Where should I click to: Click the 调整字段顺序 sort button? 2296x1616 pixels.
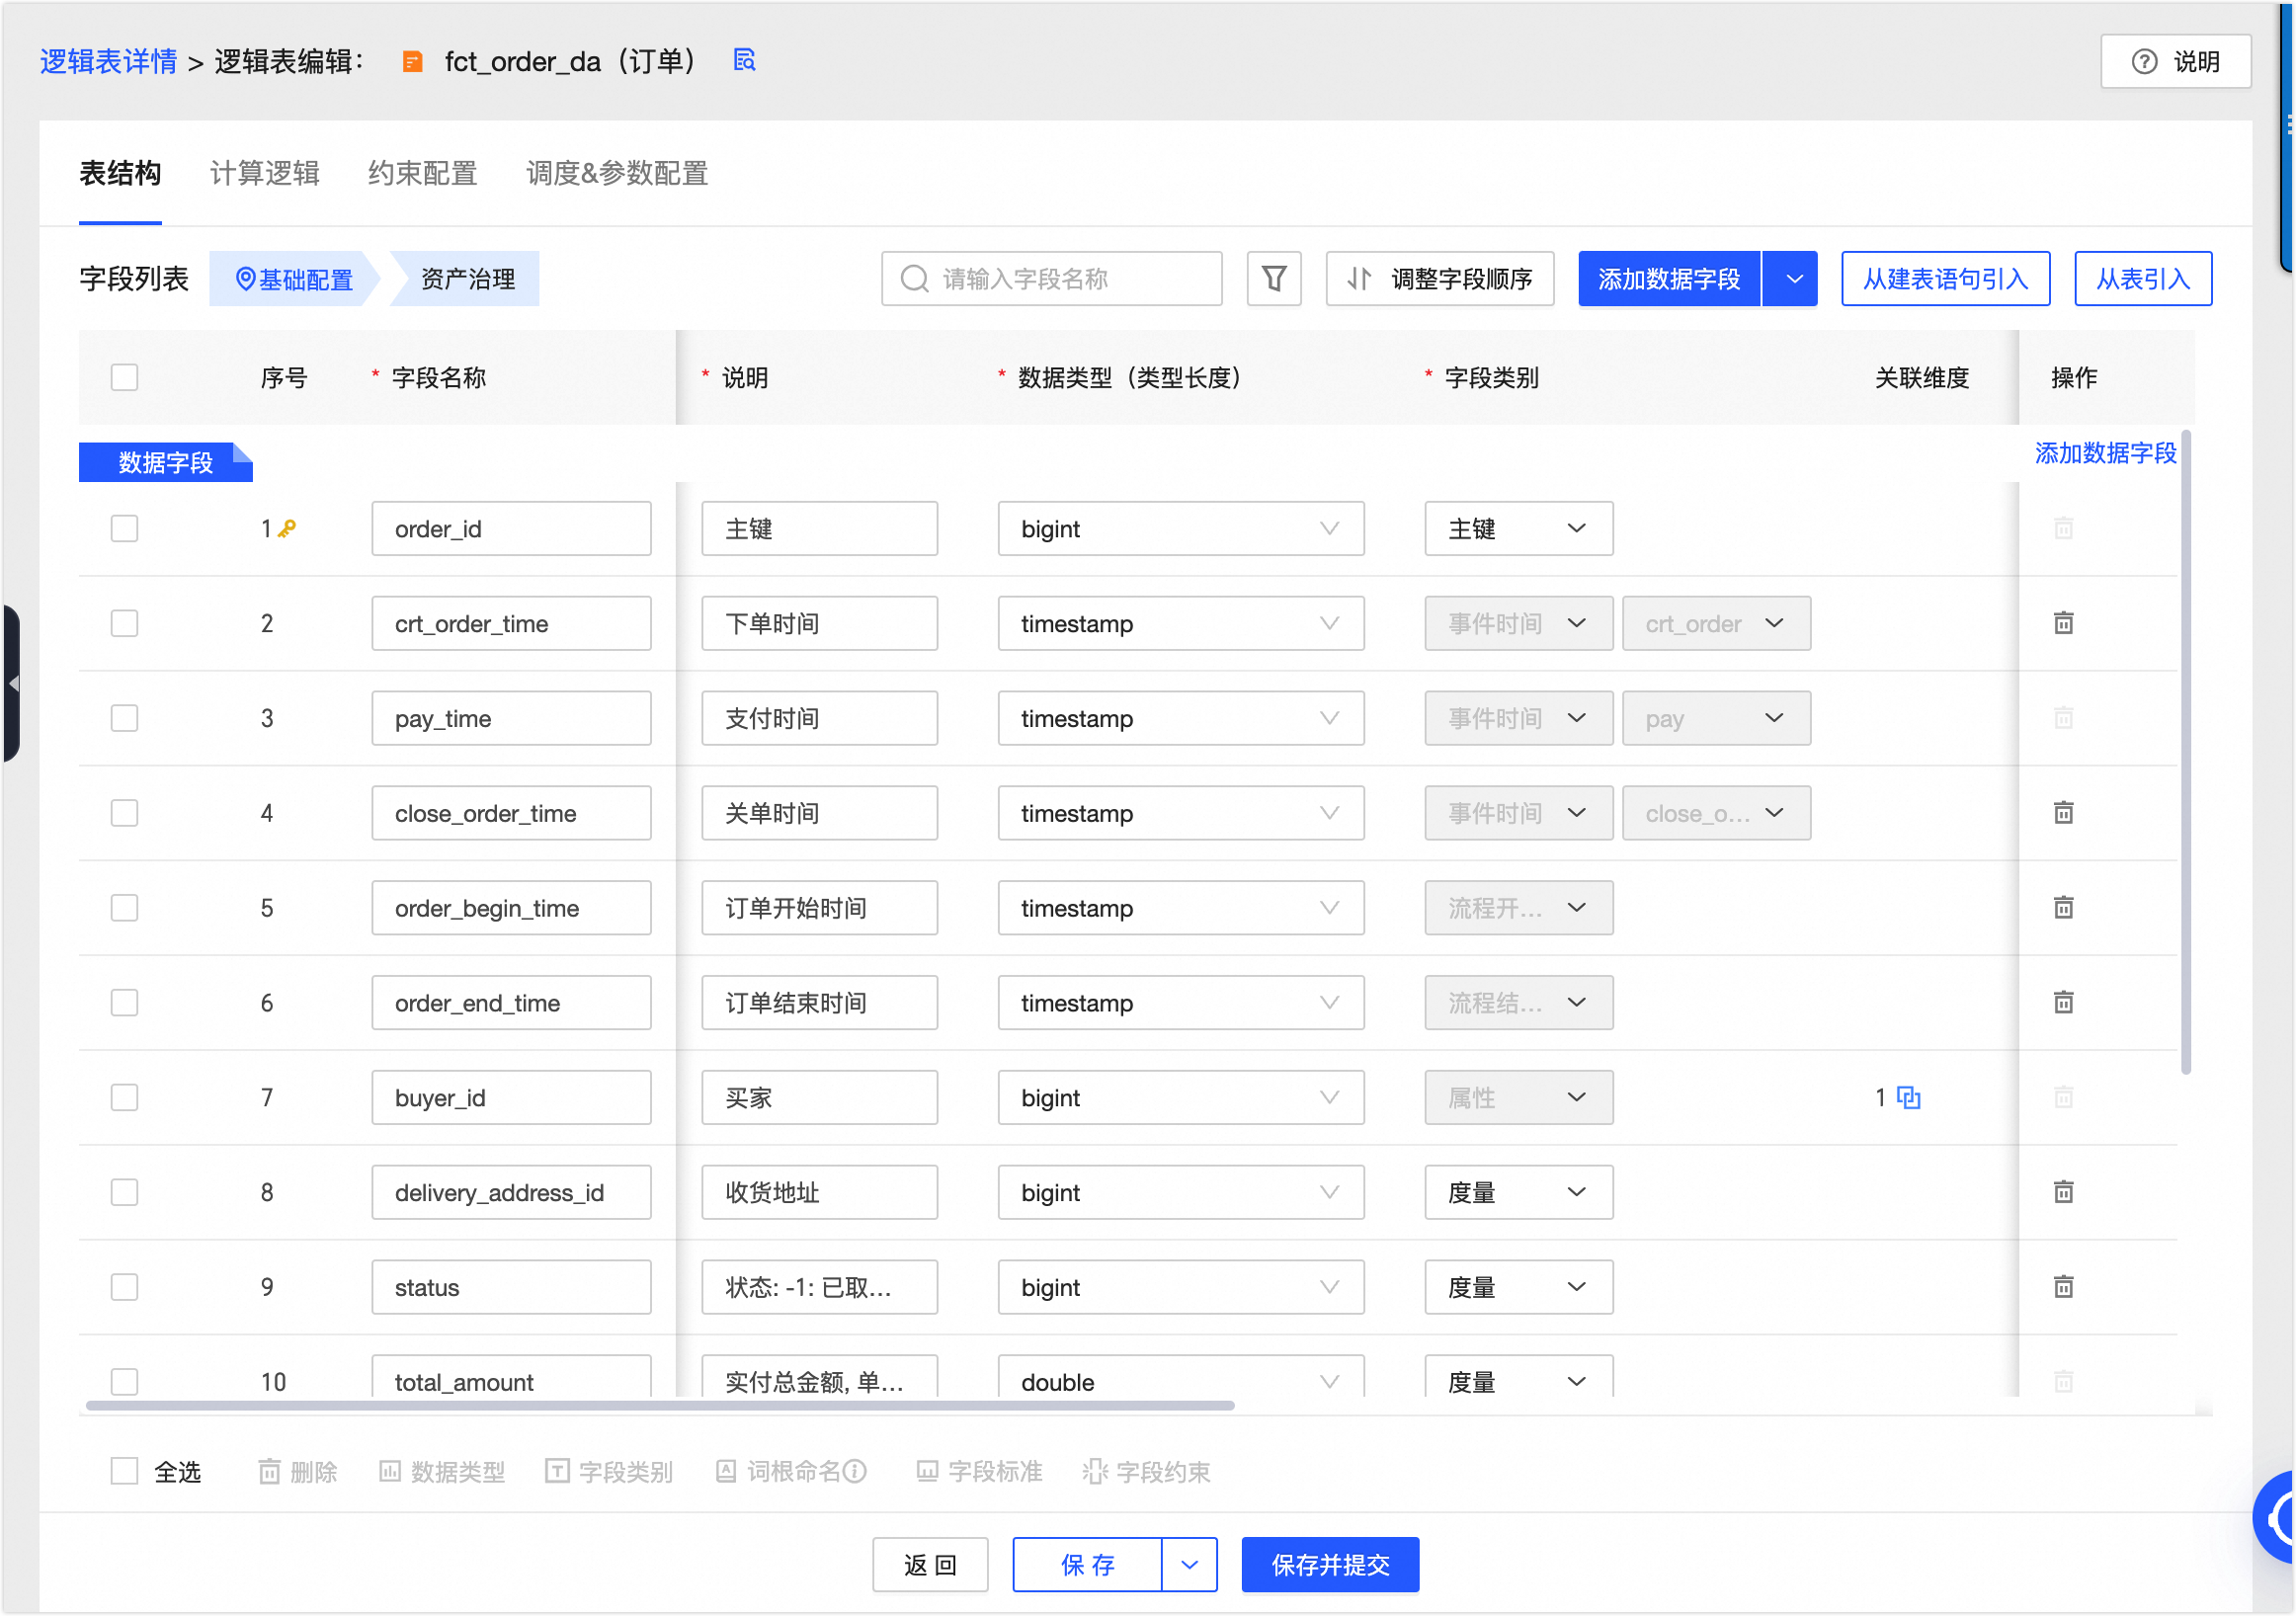[x=1439, y=279]
